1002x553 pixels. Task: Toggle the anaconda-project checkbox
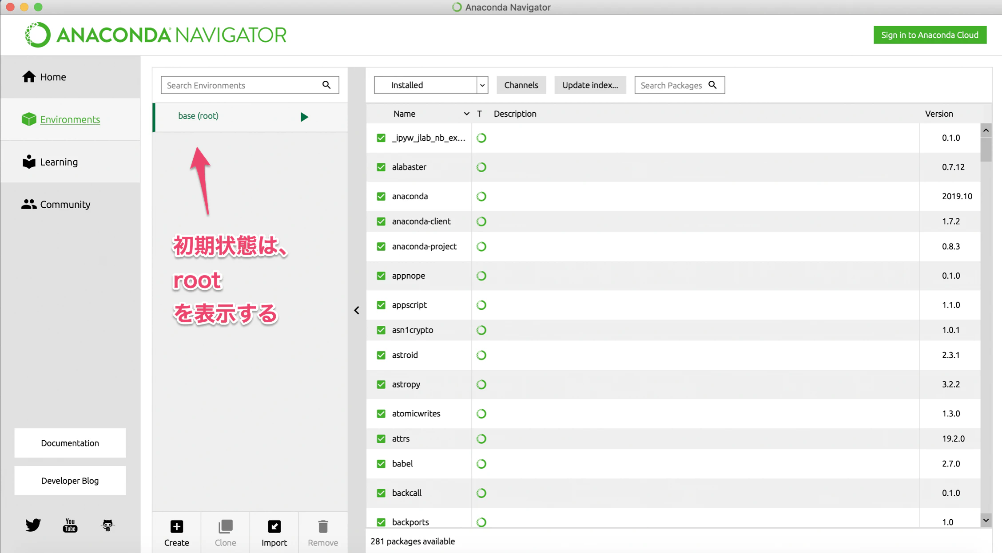(x=381, y=247)
